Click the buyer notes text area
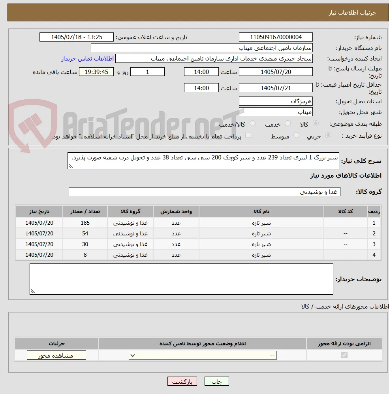 [181, 279]
